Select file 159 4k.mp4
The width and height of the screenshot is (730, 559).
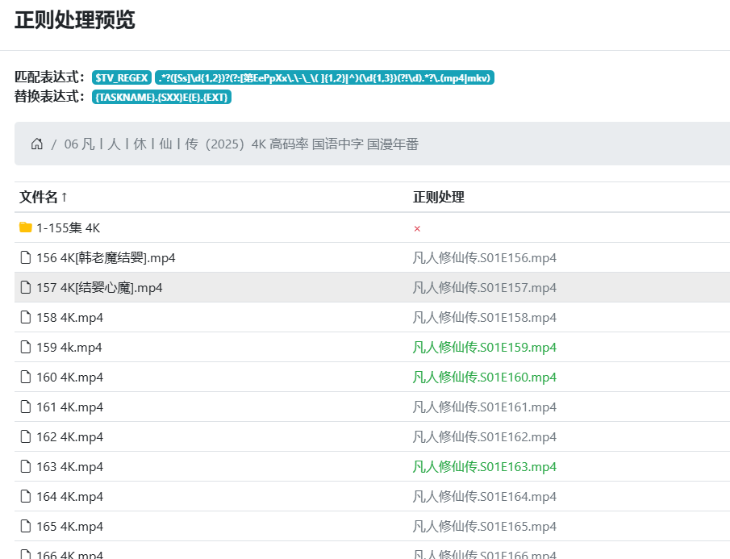pyautogui.click(x=69, y=348)
